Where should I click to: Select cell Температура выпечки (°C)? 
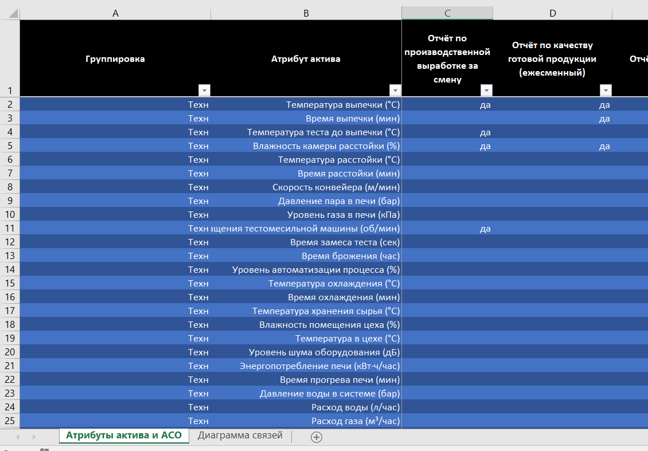click(x=306, y=104)
